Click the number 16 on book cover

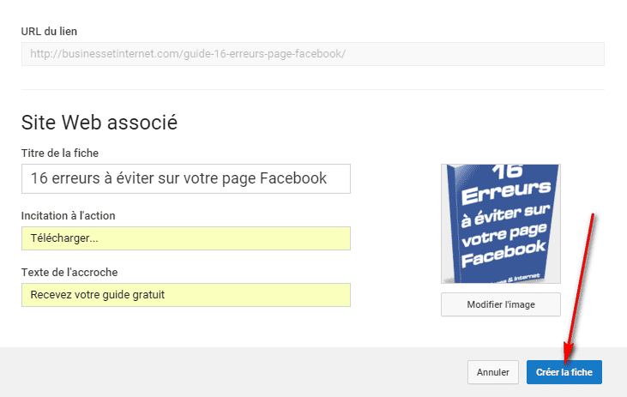click(x=507, y=171)
